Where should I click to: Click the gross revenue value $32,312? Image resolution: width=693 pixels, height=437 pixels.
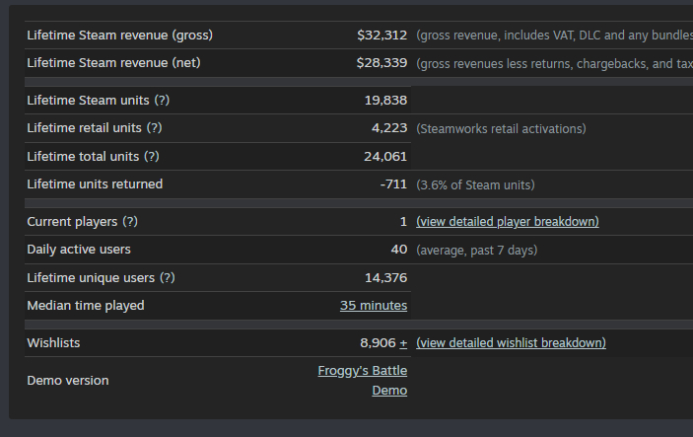pos(381,36)
